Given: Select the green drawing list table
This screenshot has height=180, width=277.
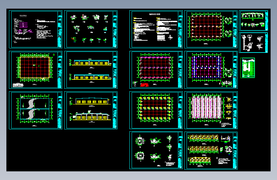Looking at the screenshot, I should (248, 68).
